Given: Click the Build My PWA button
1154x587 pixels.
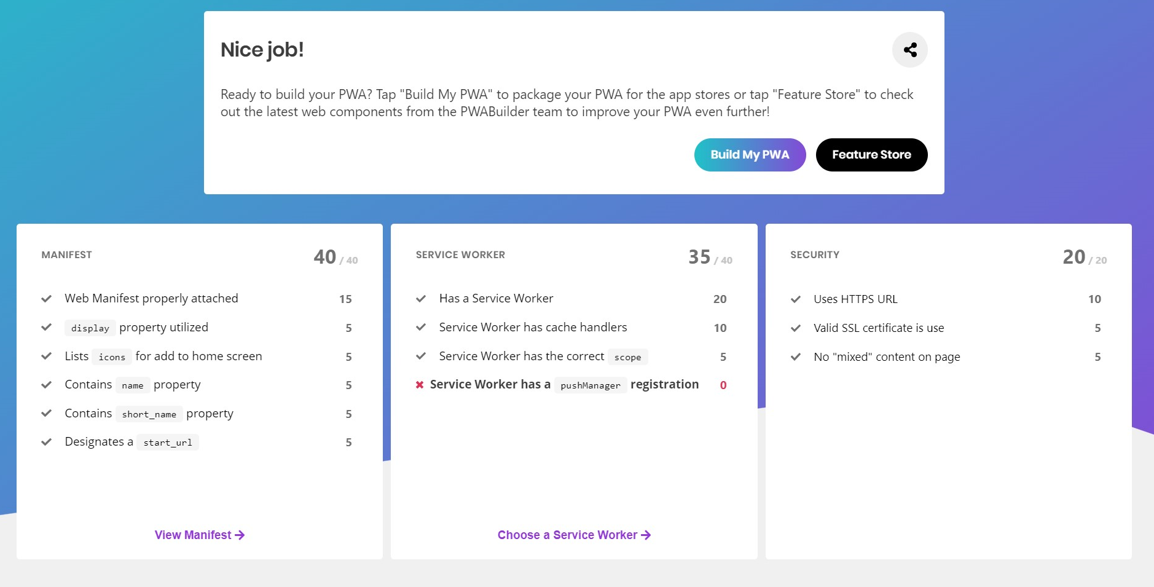Looking at the screenshot, I should click(x=749, y=154).
